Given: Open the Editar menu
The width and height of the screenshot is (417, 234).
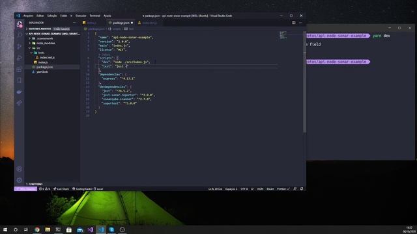Looking at the screenshot, I should (40, 16).
